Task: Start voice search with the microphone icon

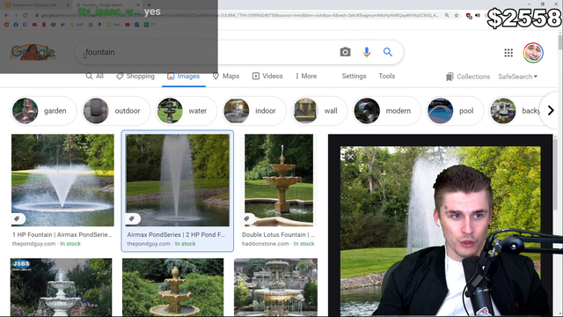Action: pyautogui.click(x=366, y=52)
